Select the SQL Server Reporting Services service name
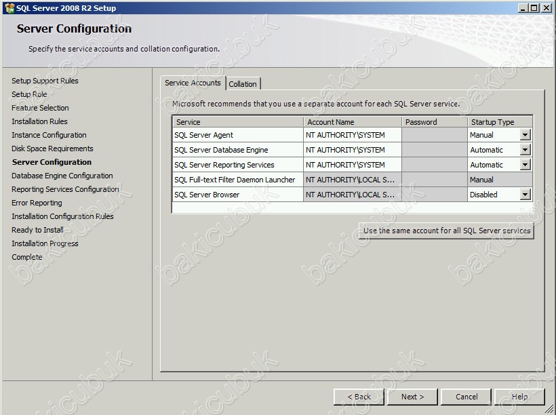 (224, 165)
